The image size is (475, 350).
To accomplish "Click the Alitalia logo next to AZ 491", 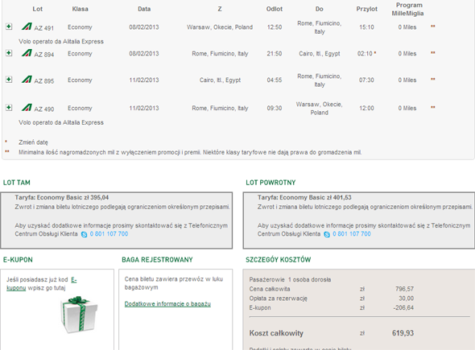I will pyautogui.click(x=27, y=27).
